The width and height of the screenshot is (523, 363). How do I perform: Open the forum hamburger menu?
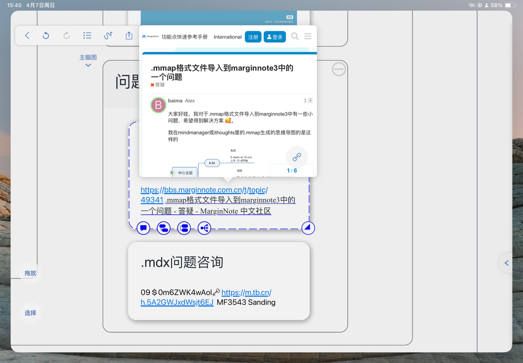(x=308, y=36)
